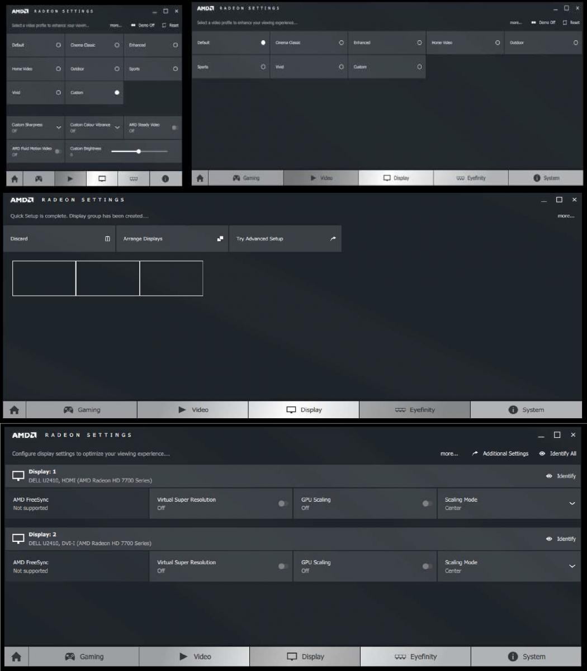Open Eyefinity tab in the window listing DELL U2410
Viewport: 587px width, 671px height.
(416, 656)
